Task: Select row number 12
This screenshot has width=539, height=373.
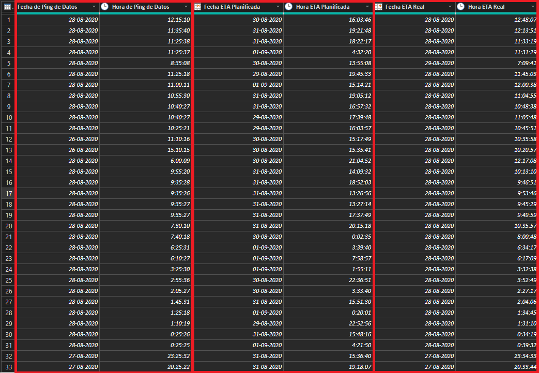Action: pyautogui.click(x=9, y=139)
